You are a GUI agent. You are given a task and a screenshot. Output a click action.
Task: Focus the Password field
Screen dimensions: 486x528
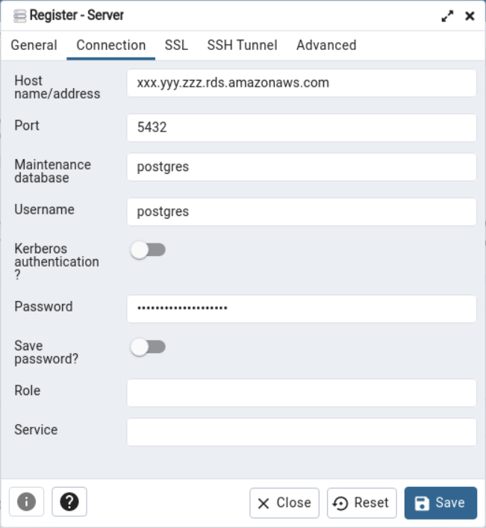(302, 309)
